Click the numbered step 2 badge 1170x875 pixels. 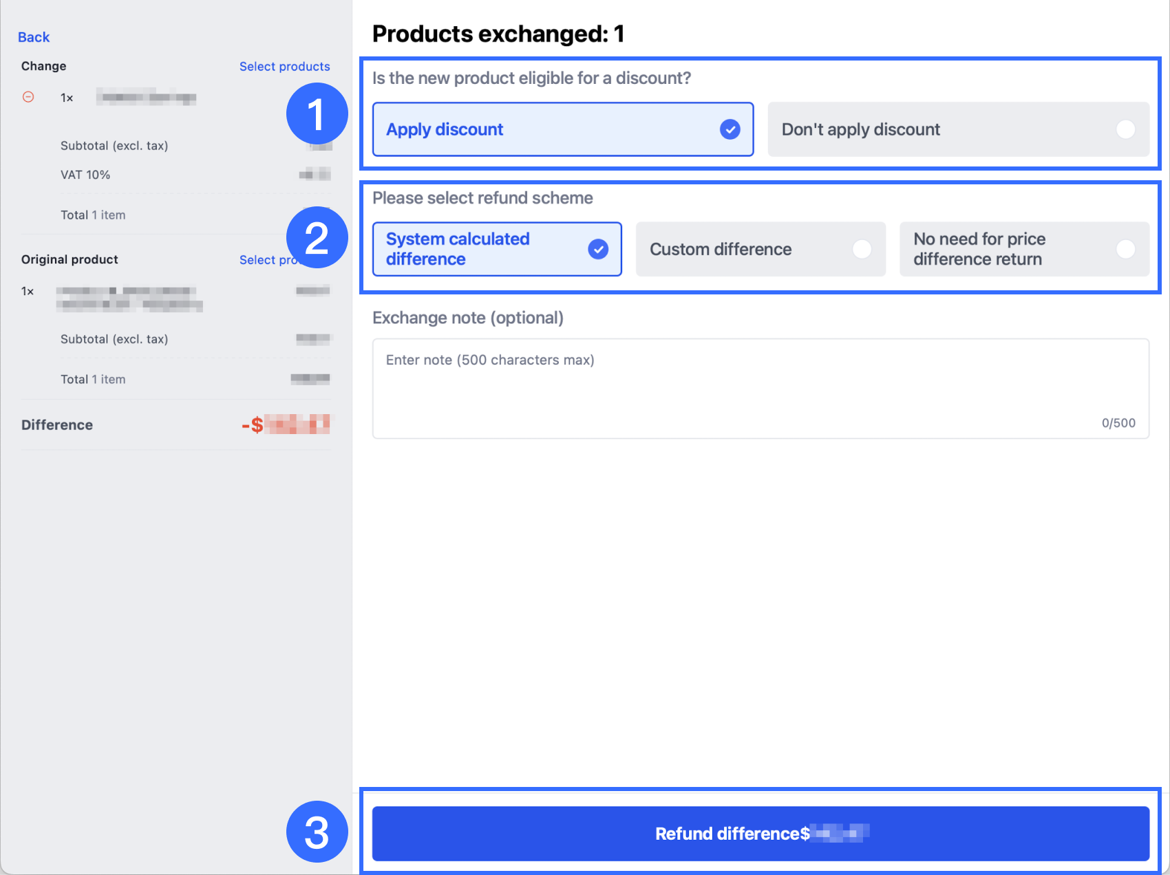[317, 237]
